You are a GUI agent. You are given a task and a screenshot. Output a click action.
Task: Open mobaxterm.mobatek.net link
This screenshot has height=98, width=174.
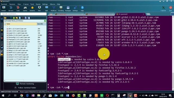[x=76, y=92]
